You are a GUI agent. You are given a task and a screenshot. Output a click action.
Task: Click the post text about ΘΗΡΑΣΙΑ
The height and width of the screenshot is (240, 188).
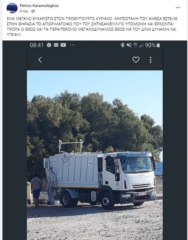[92, 27]
